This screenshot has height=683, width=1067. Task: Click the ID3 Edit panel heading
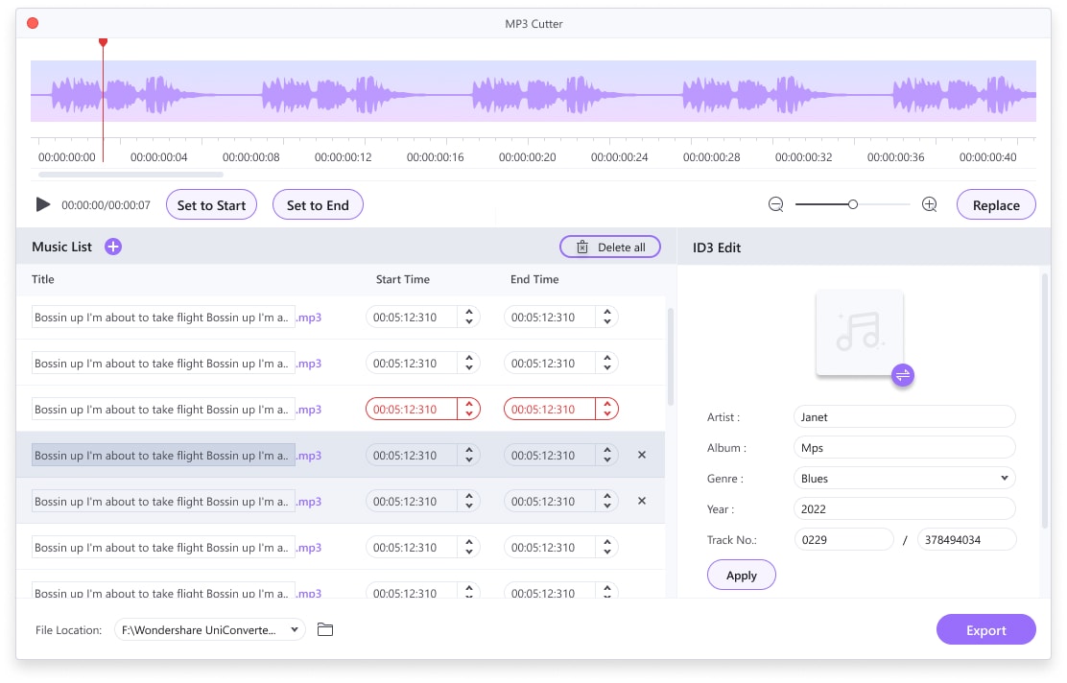click(717, 247)
